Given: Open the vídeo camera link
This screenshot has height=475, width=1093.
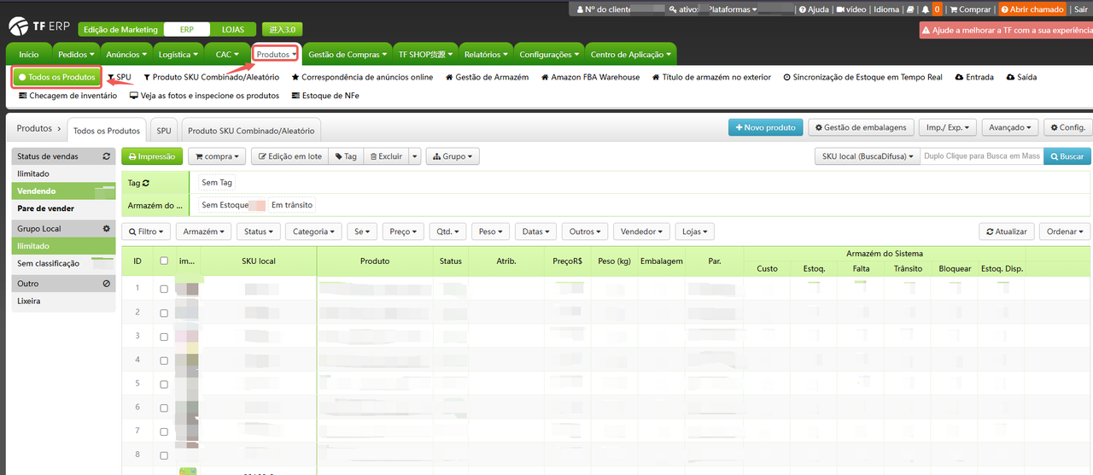Looking at the screenshot, I should (x=851, y=9).
